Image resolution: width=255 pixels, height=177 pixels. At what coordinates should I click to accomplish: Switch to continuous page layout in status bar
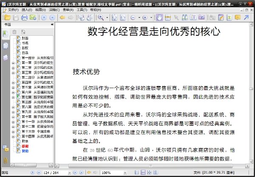[x=143, y=172]
